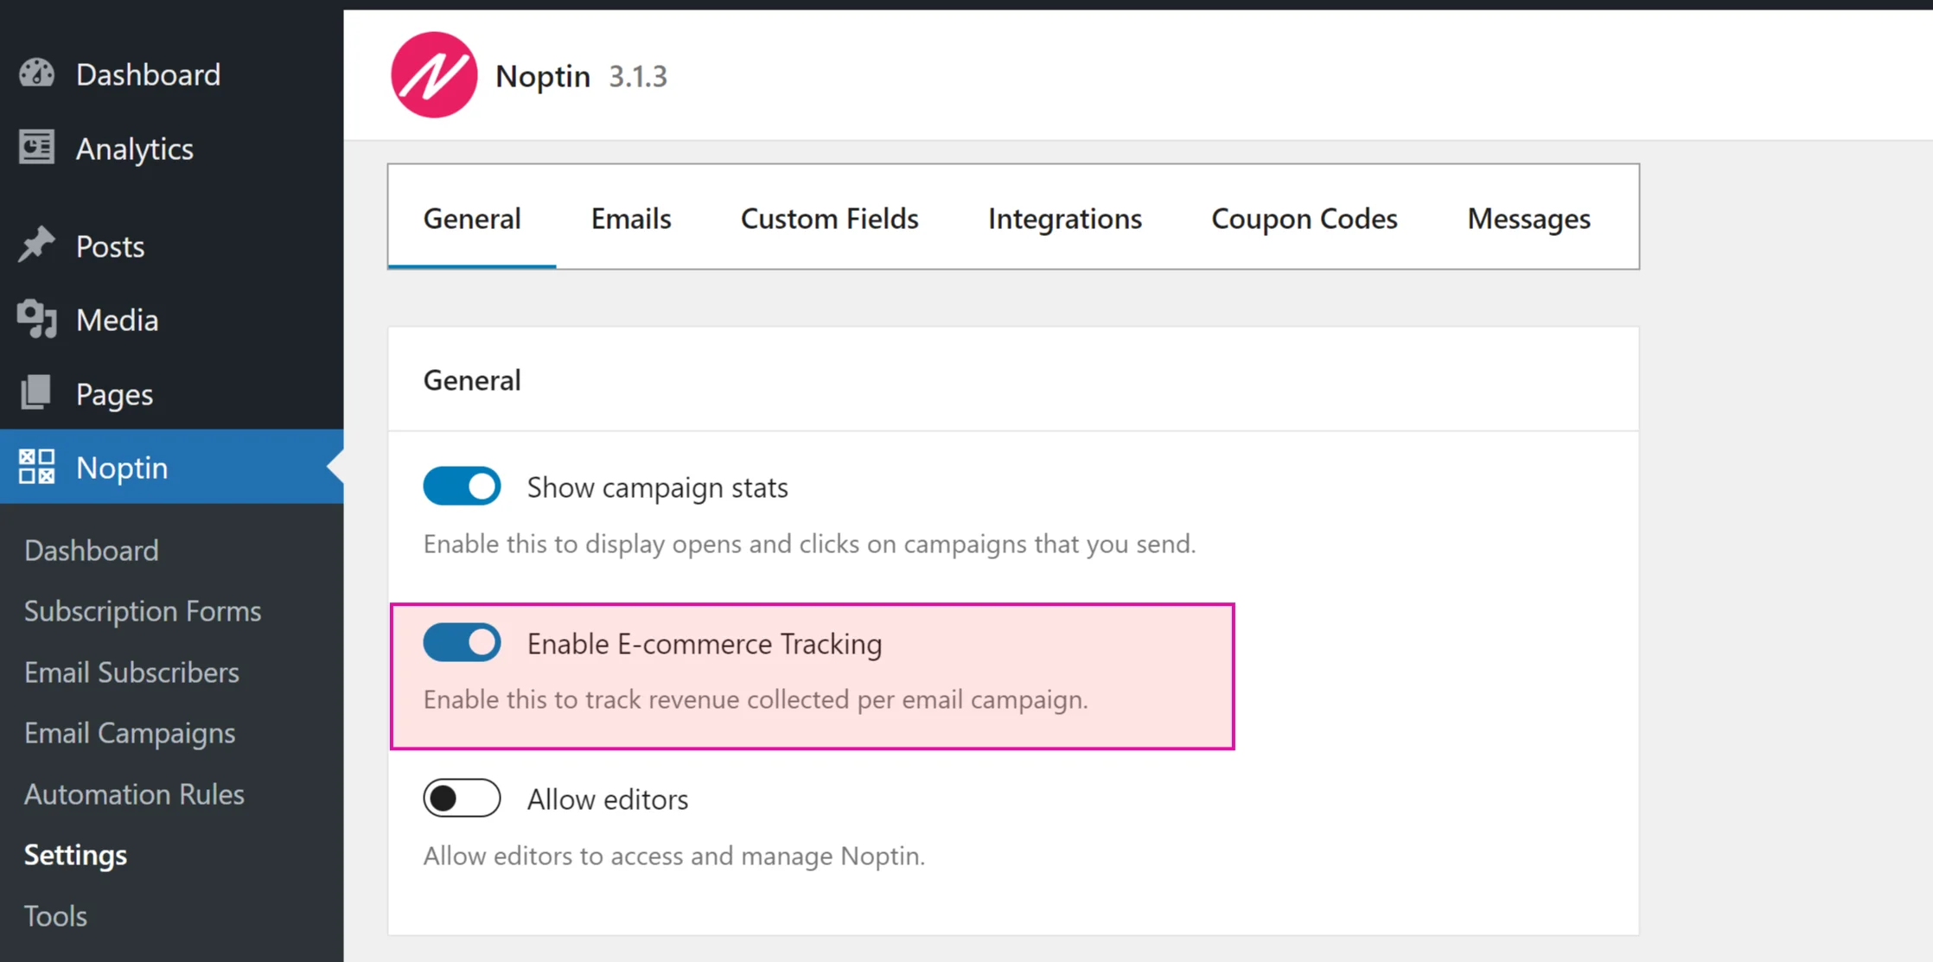Open the Coupon Codes tab

(x=1305, y=219)
